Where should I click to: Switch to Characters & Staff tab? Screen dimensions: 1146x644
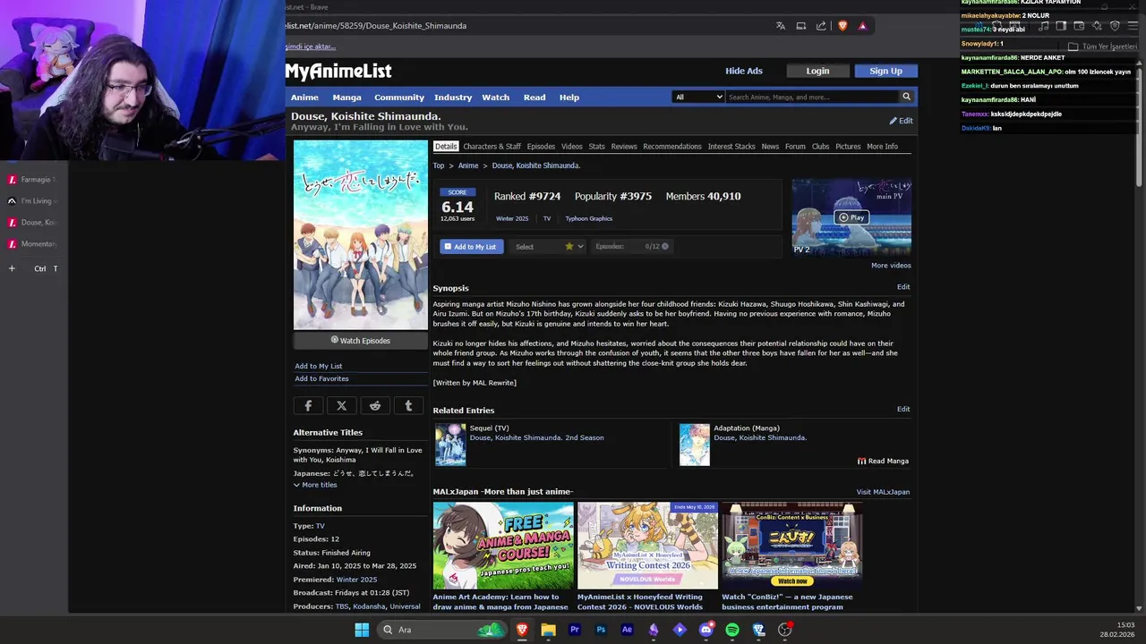492,147
